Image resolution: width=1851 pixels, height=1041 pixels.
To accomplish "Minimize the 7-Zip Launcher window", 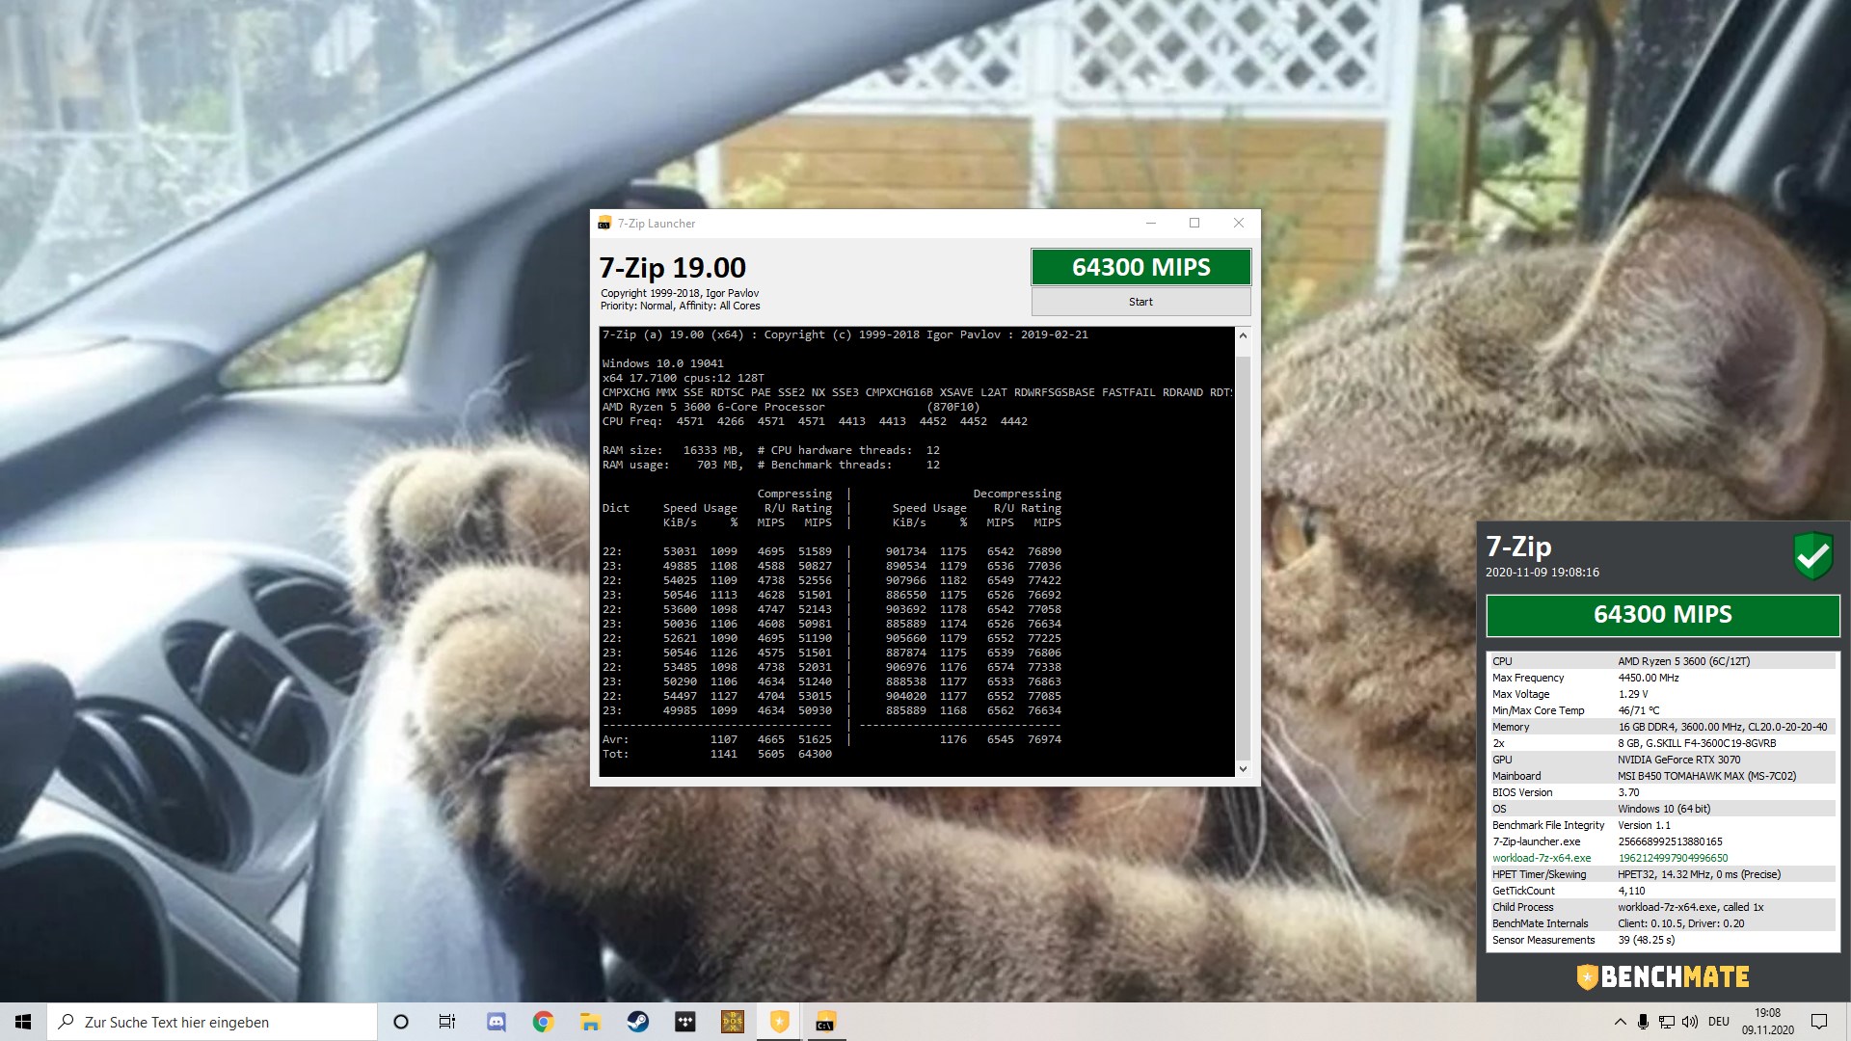I will coord(1150,224).
